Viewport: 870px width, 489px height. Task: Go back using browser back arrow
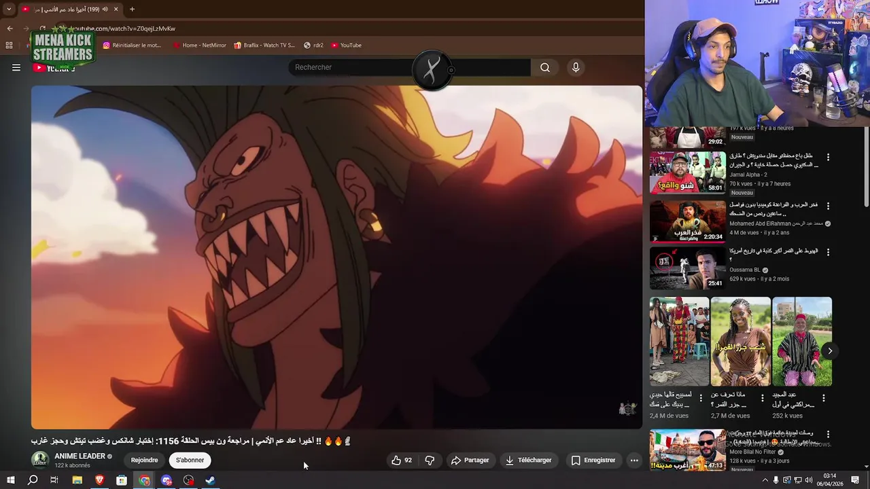point(10,29)
